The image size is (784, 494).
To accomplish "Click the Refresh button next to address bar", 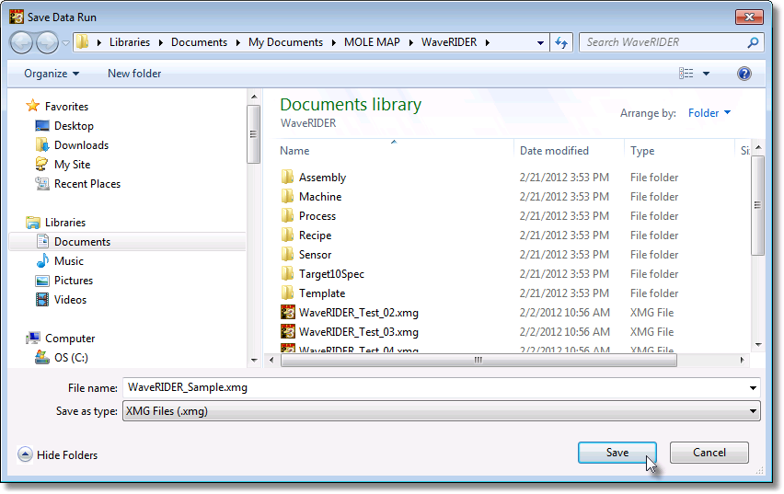I will click(x=561, y=43).
